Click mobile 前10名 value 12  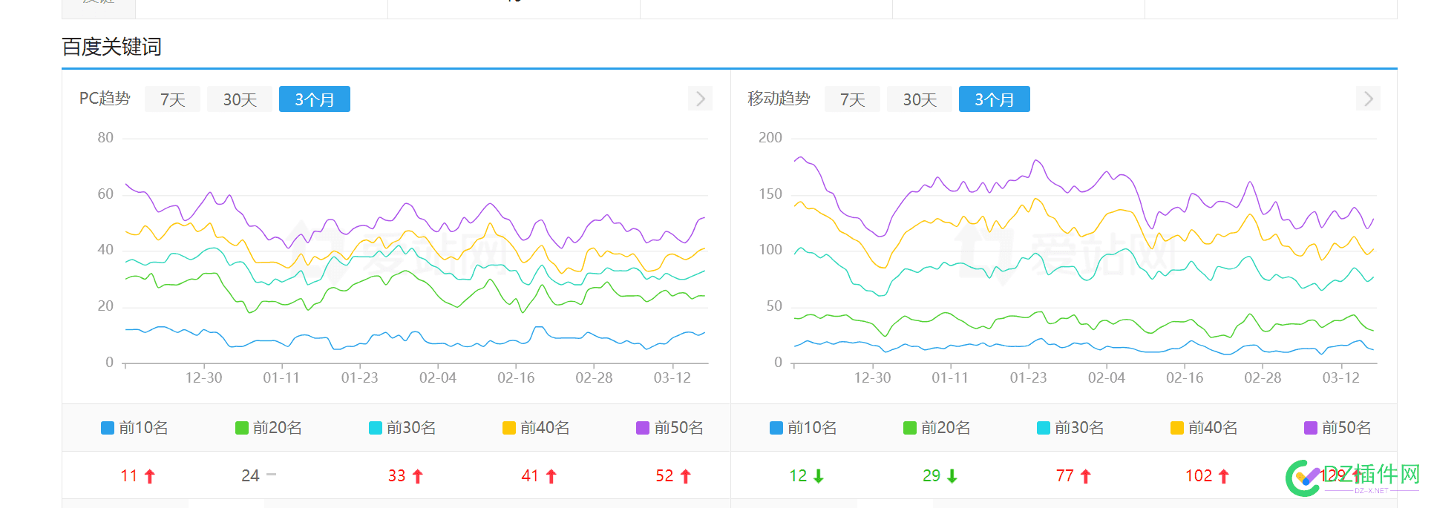pyautogui.click(x=798, y=476)
